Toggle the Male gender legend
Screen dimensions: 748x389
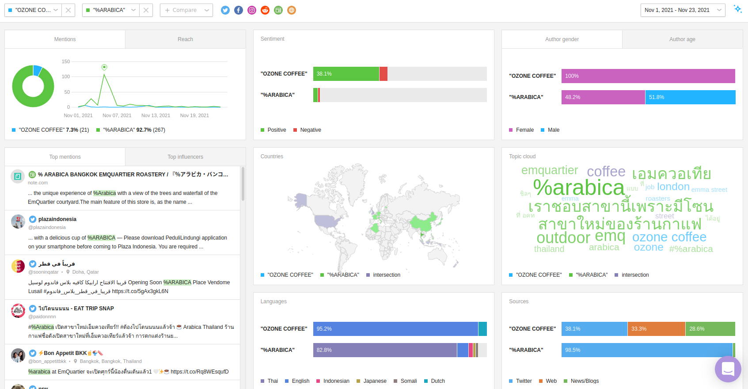(550, 130)
